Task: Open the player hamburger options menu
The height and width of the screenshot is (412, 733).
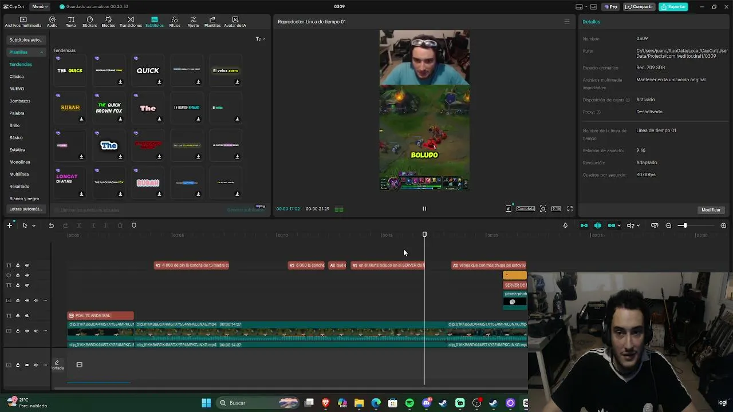Action: click(x=567, y=22)
